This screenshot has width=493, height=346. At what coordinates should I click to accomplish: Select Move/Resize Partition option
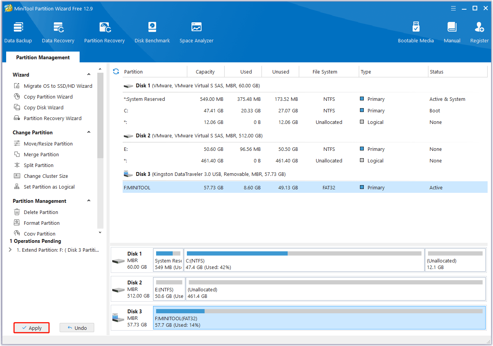(x=48, y=144)
